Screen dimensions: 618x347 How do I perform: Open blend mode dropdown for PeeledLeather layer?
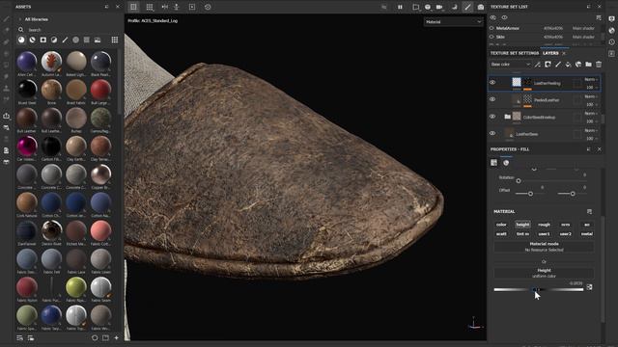[591, 96]
